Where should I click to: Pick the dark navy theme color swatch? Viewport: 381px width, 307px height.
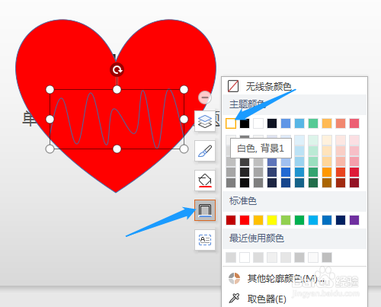pos(272,123)
